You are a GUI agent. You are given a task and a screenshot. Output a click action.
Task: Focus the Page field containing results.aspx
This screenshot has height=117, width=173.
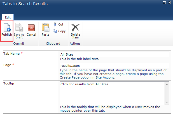point(114,65)
